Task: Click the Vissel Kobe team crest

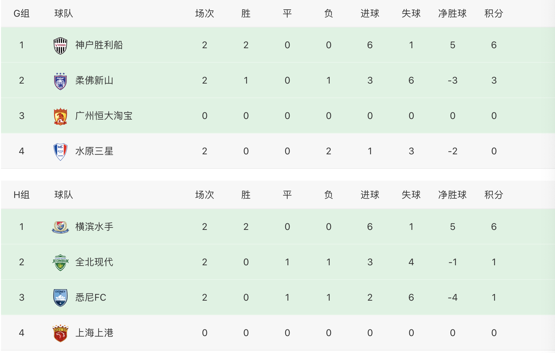Action: pos(60,45)
